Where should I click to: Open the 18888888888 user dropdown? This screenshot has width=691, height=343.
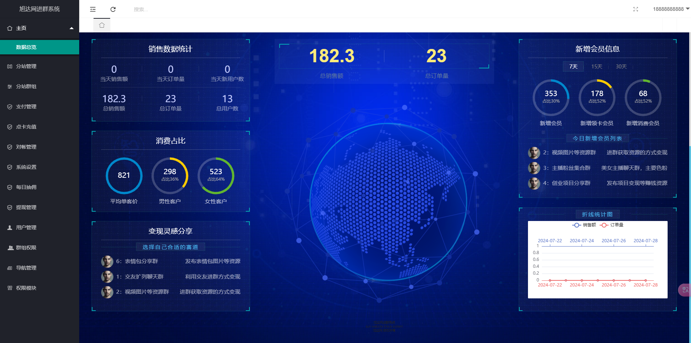[671, 9]
